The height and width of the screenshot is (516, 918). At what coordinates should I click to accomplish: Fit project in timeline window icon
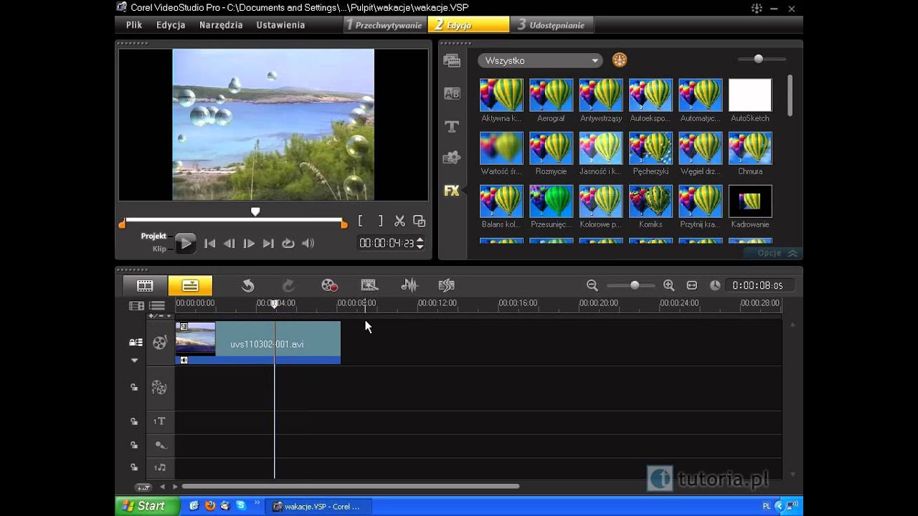tap(692, 285)
